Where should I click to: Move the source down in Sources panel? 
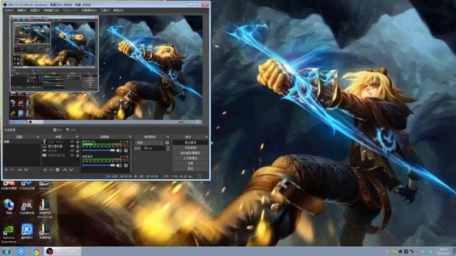71,170
